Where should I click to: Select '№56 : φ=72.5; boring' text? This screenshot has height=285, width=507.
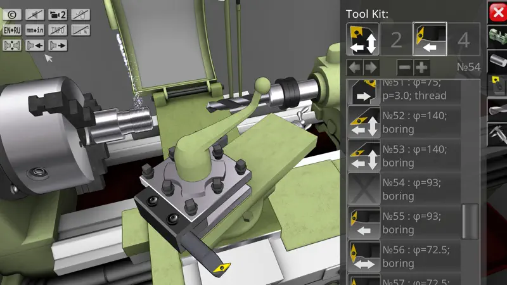tap(416, 256)
